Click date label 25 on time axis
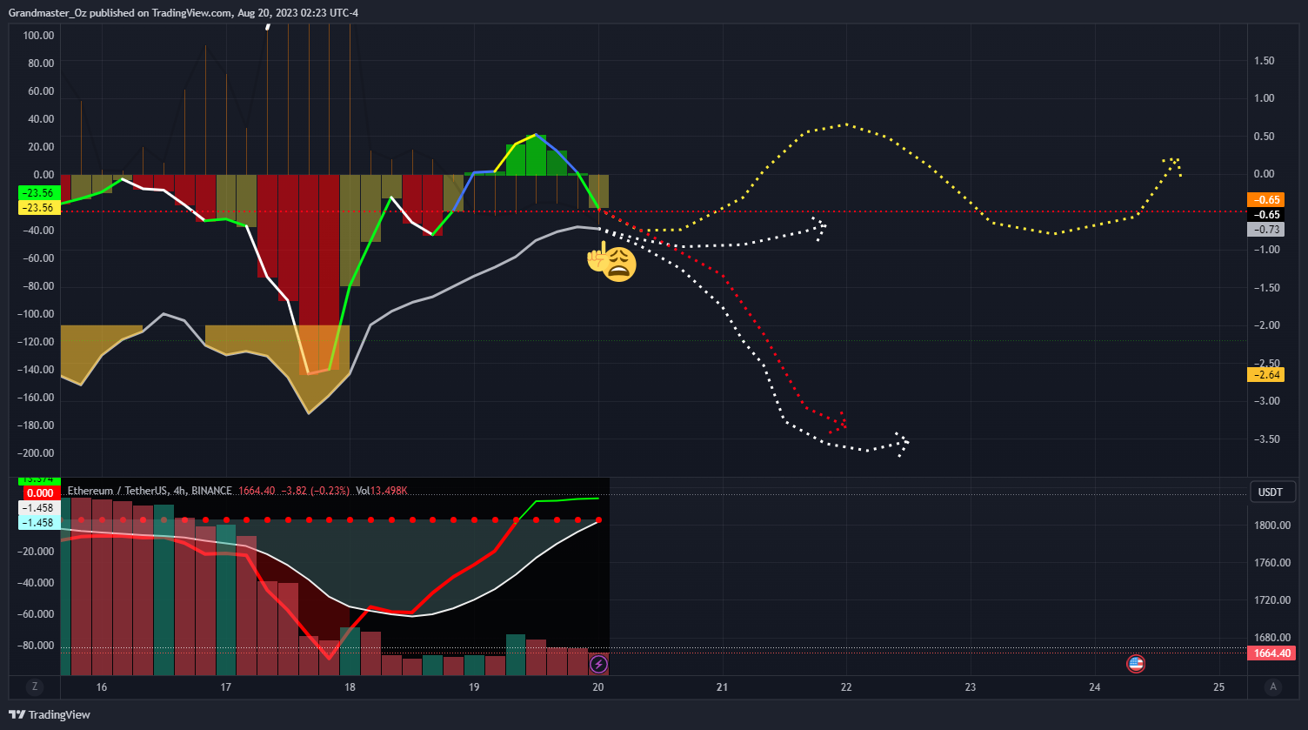 tap(1218, 687)
